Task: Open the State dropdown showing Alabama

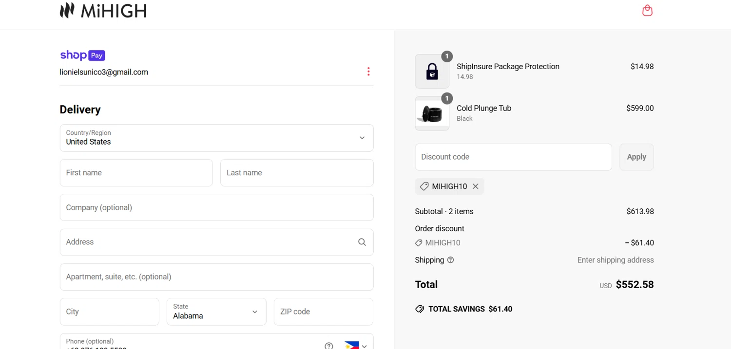Action: click(x=216, y=312)
